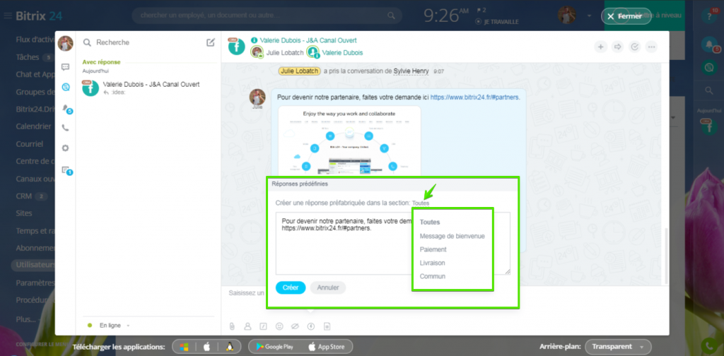Image resolution: width=724 pixels, height=356 pixels.
Task: Click Valerie Dubois participant name in header
Action: tap(343, 52)
